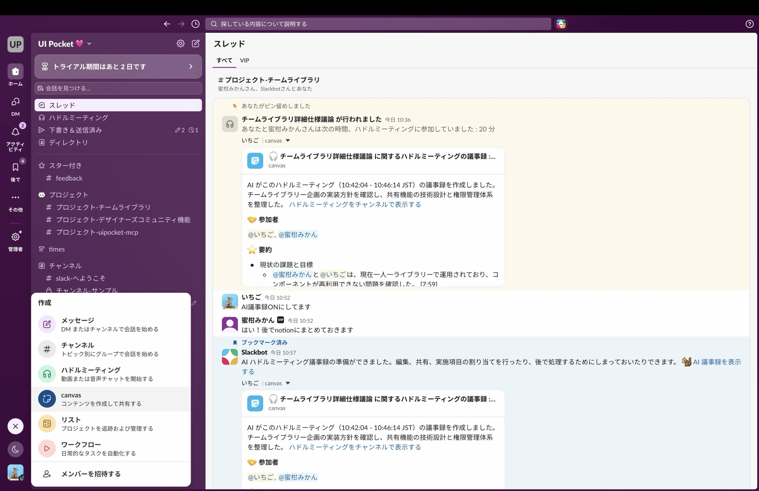Open ディレクトリ in sidebar

[x=118, y=142]
